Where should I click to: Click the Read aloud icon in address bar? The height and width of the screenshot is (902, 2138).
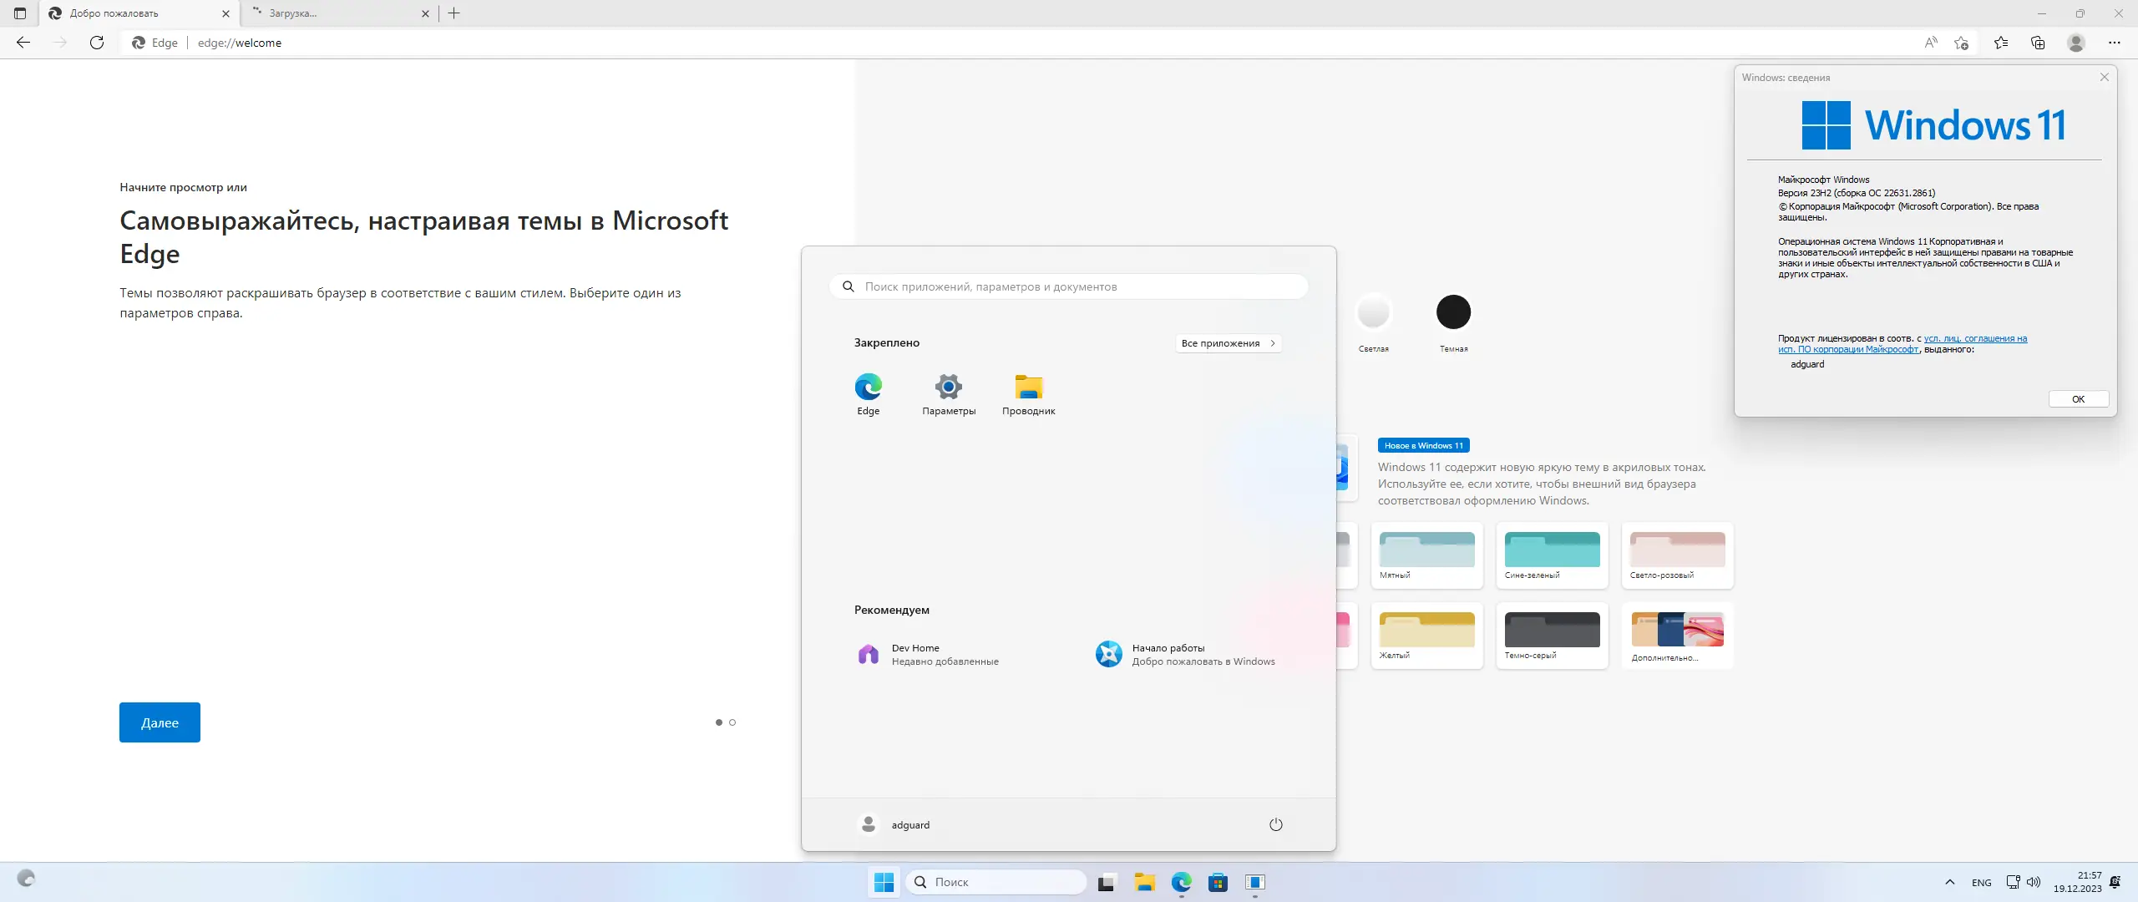[1931, 43]
